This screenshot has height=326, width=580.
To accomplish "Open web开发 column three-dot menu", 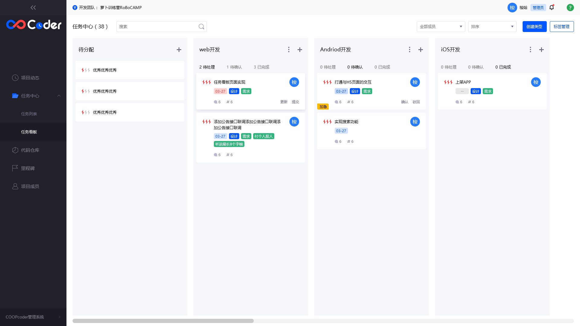I will (289, 50).
